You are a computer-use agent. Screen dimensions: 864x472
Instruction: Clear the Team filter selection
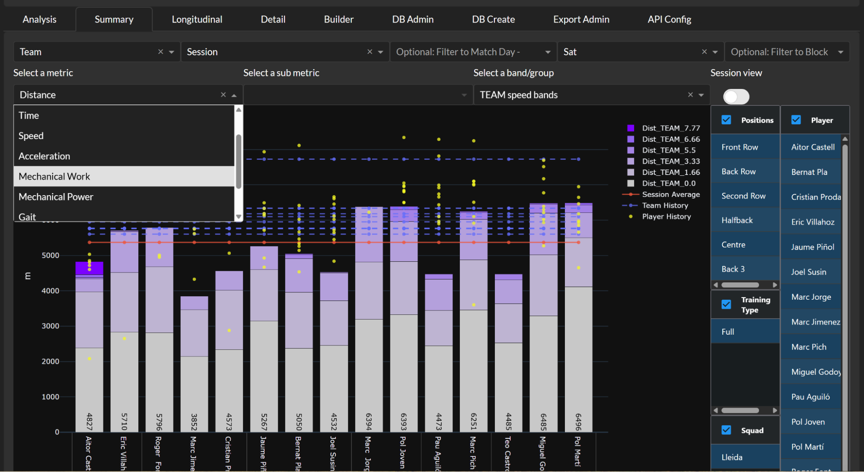(x=160, y=52)
